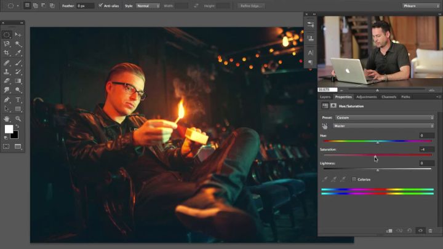The width and height of the screenshot is (443, 249).
Task: Open the Paragraph panel icon
Action: tap(310, 62)
